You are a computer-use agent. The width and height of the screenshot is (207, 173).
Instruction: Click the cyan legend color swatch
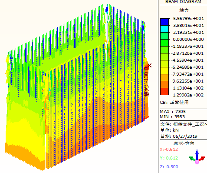click(x=164, y=29)
